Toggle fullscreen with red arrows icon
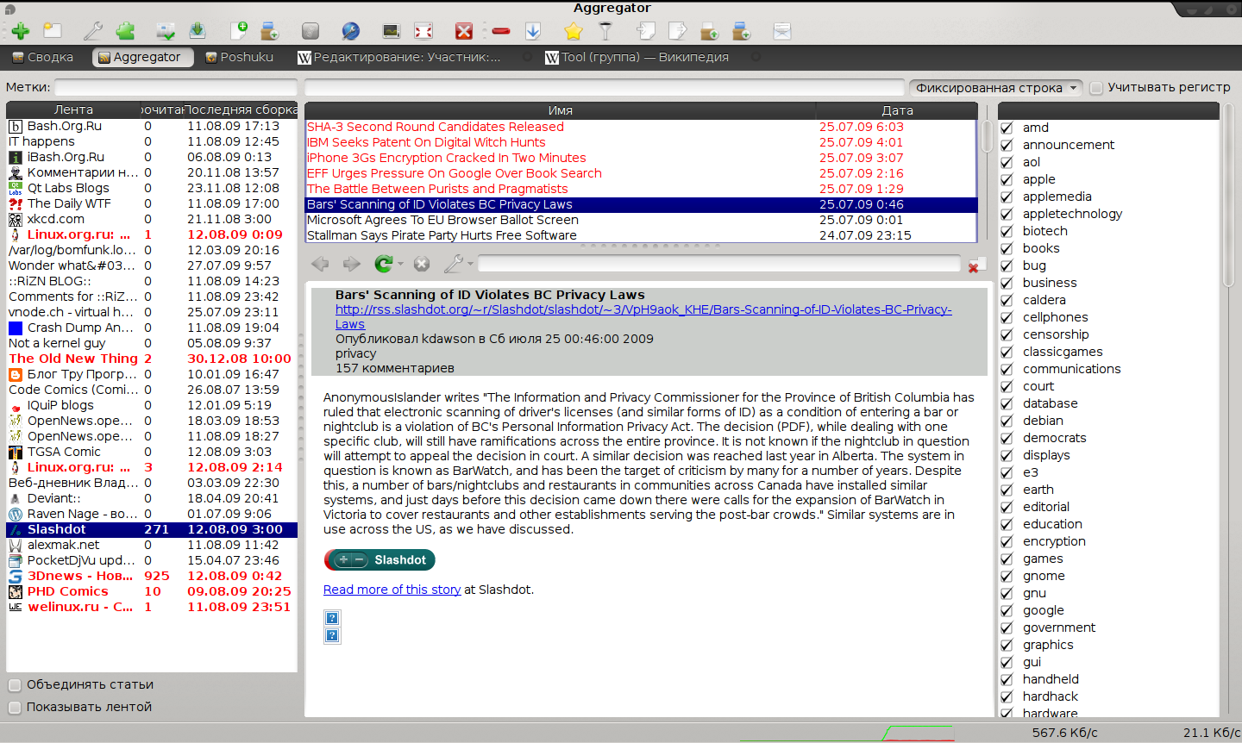 pos(423,32)
